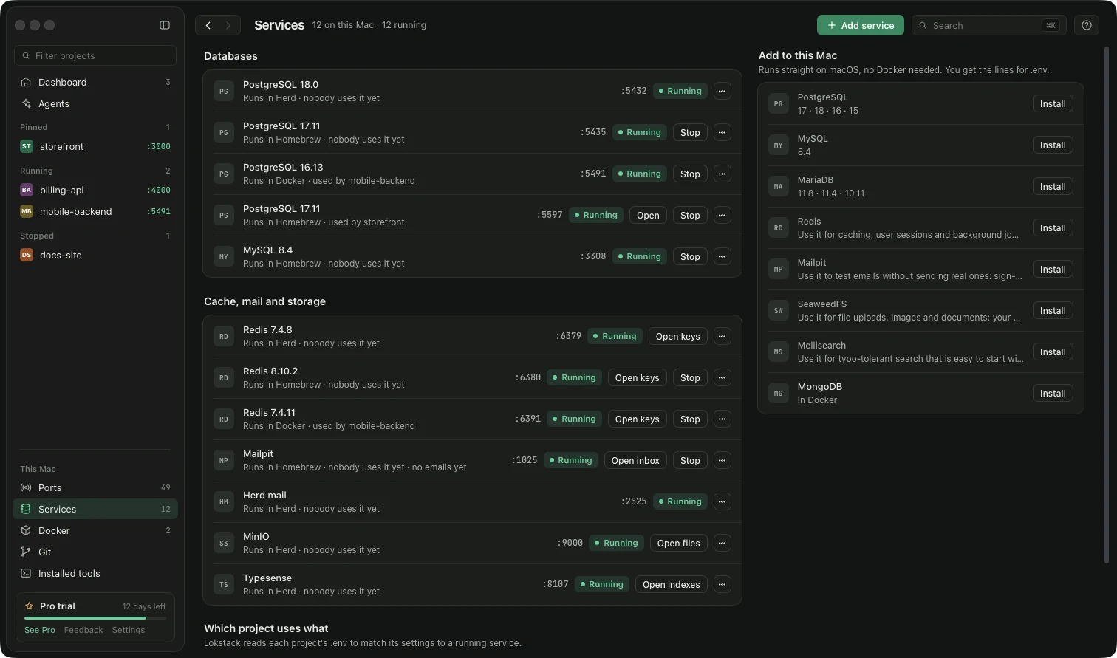Click the DS avatar of docs-site project
The image size is (1117, 658).
(x=27, y=255)
